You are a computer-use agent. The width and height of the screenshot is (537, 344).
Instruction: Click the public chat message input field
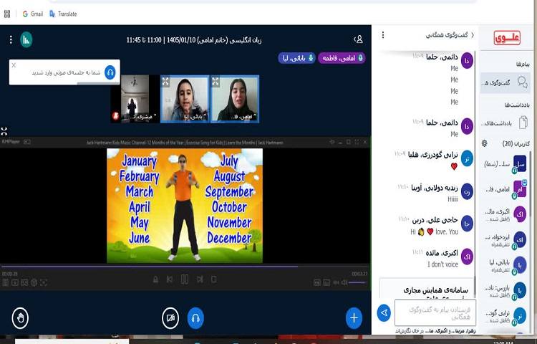435,312
